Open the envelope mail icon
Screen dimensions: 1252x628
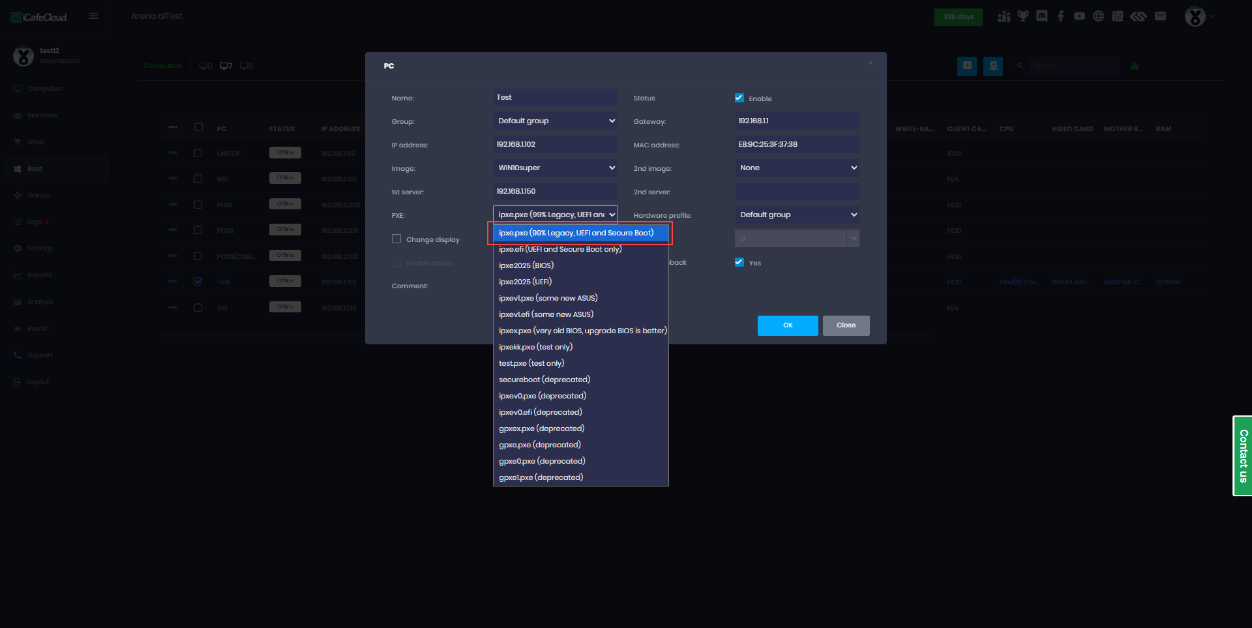point(1161,16)
